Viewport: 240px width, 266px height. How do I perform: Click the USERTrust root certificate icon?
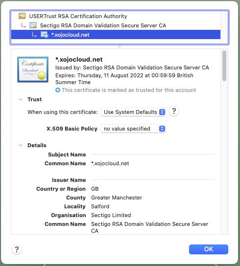pos(22,16)
